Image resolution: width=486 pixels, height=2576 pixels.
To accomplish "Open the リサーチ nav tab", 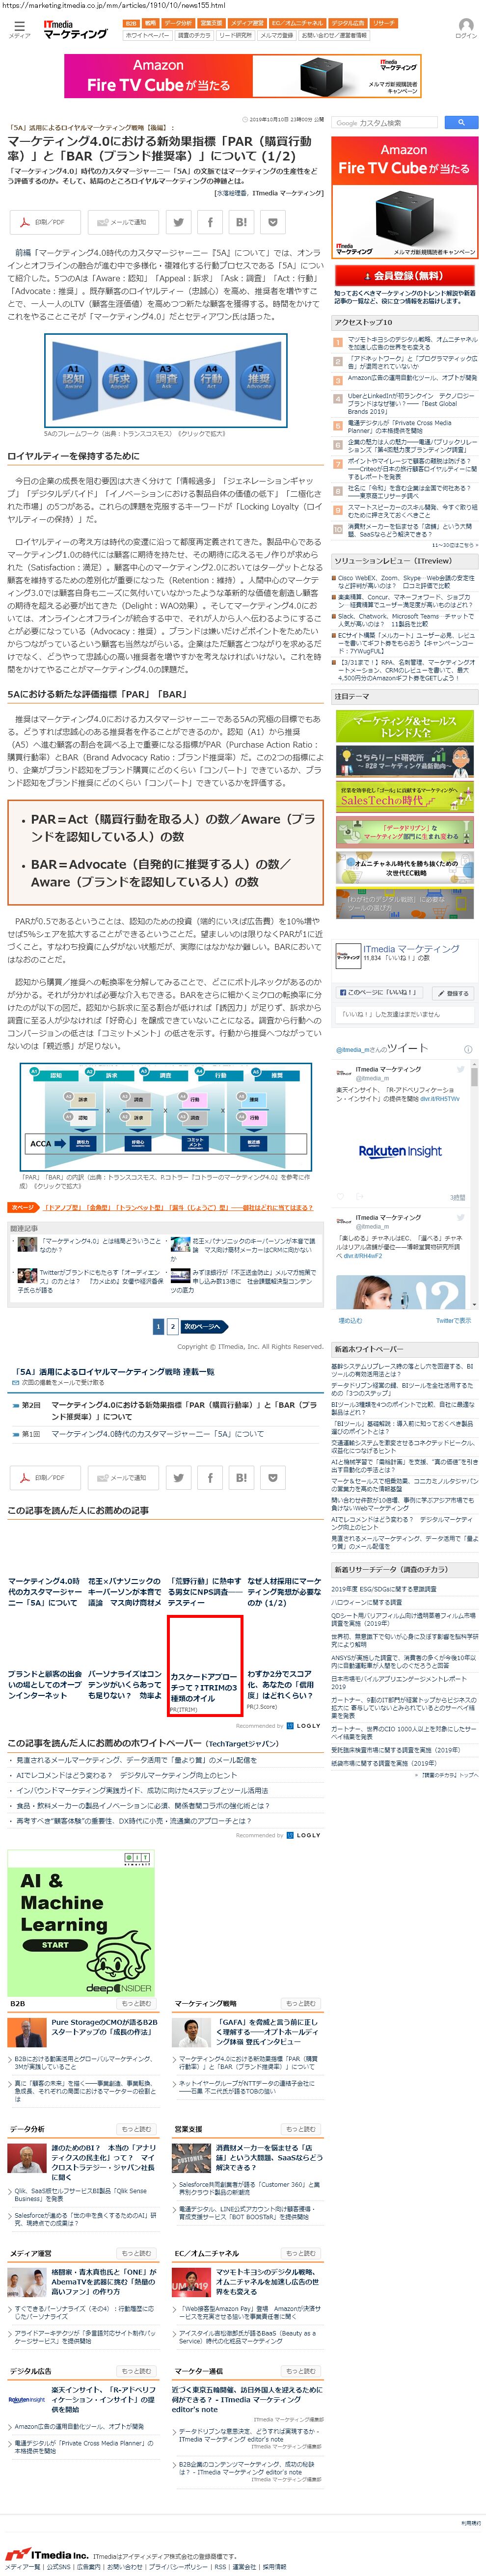I will coord(384,23).
